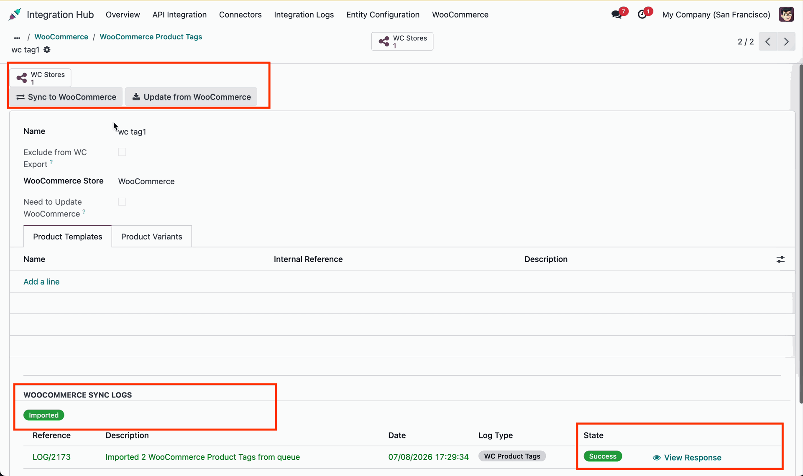The image size is (803, 476).
Task: Click the Integration Hub app logo icon
Action: (x=15, y=15)
